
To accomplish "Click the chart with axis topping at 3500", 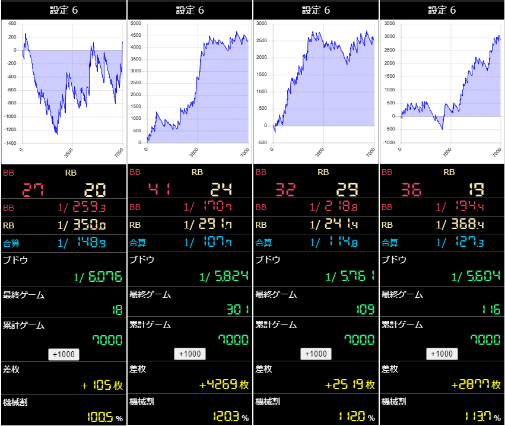I will point(442,92).
